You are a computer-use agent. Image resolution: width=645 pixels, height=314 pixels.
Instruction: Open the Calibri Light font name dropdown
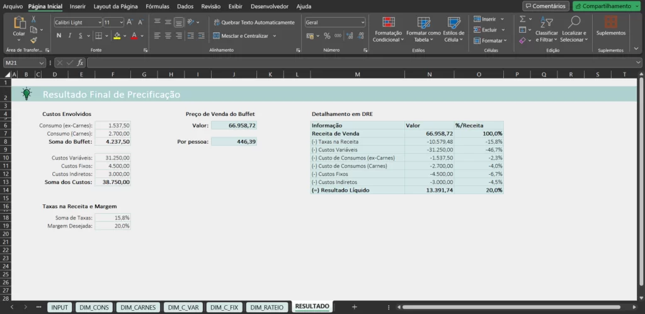100,22
